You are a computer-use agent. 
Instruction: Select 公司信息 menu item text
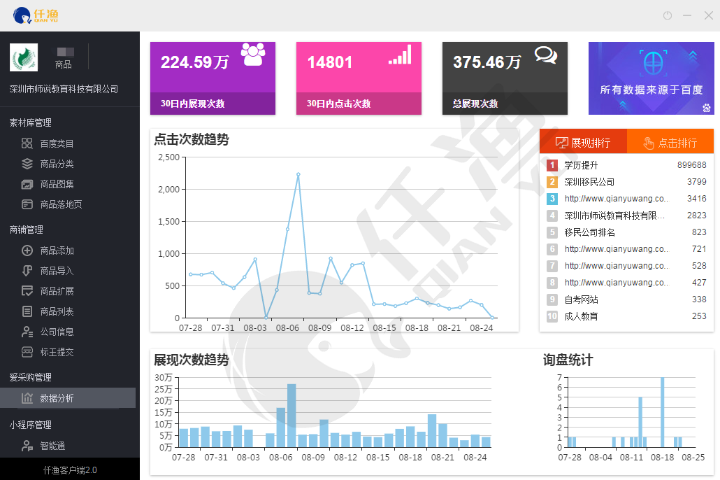coord(57,332)
